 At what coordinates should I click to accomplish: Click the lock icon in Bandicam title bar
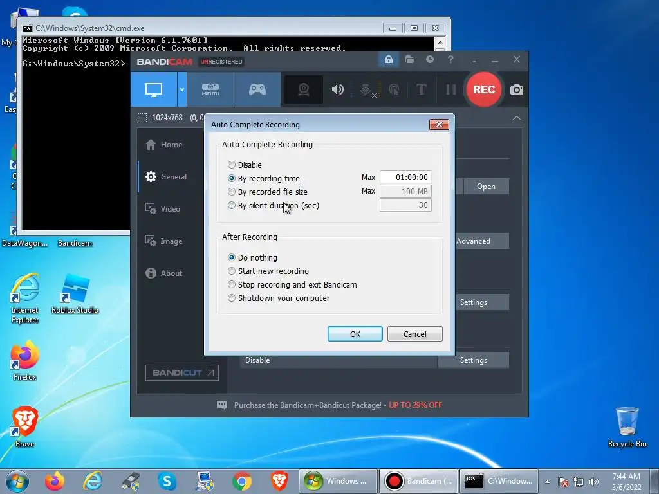click(388, 60)
